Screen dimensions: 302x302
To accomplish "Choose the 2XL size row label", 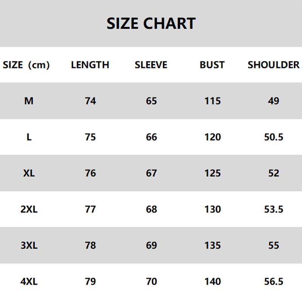I will point(29,209).
